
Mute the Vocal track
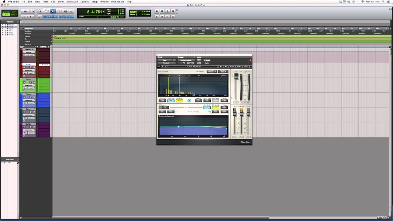(x=34, y=67)
